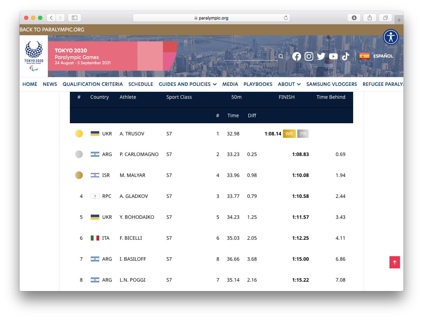
Task: Click the red scroll-to-top arrow button
Action: [394, 262]
